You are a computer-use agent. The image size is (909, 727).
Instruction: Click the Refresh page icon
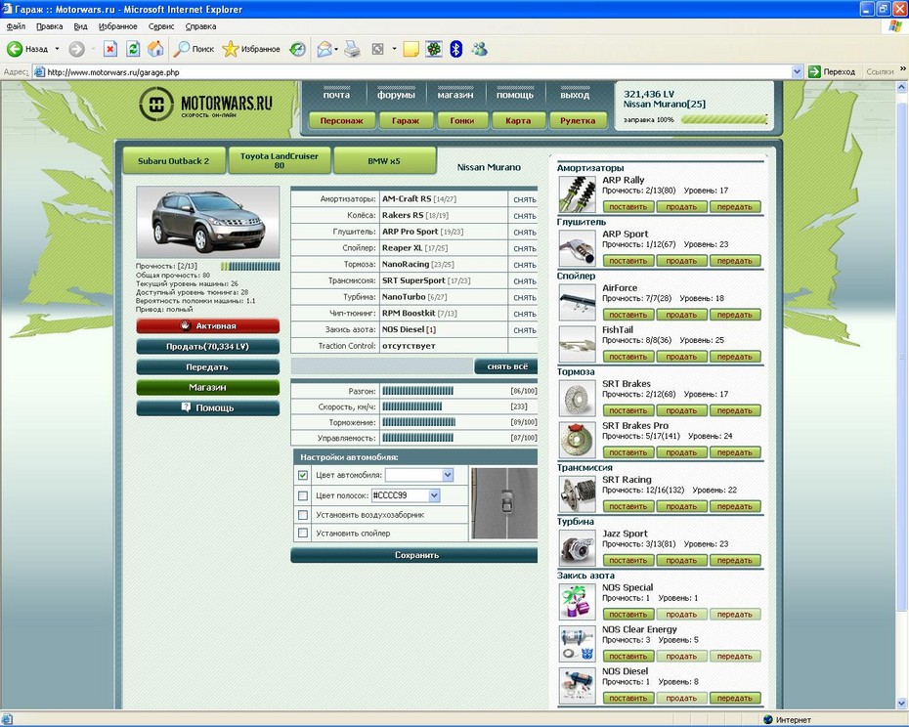coord(133,49)
